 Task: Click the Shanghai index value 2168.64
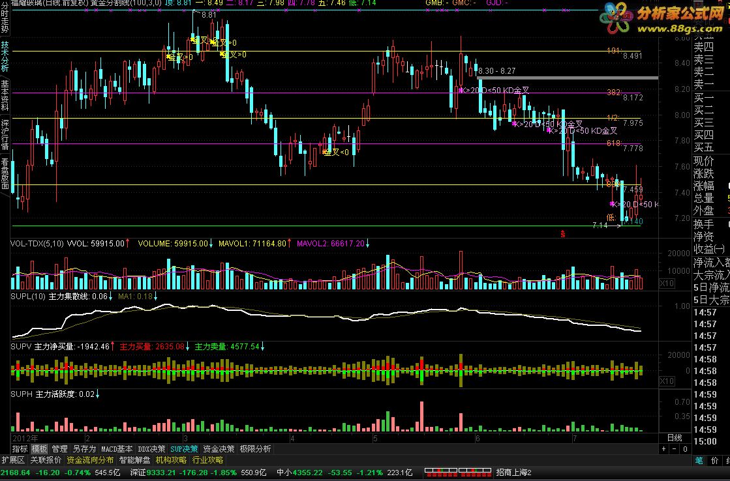click(x=16, y=473)
